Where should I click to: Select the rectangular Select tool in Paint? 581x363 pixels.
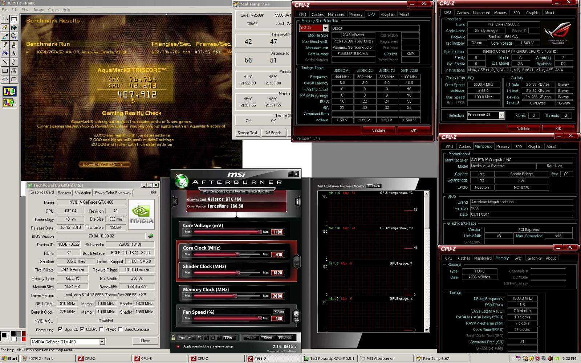click(x=14, y=19)
